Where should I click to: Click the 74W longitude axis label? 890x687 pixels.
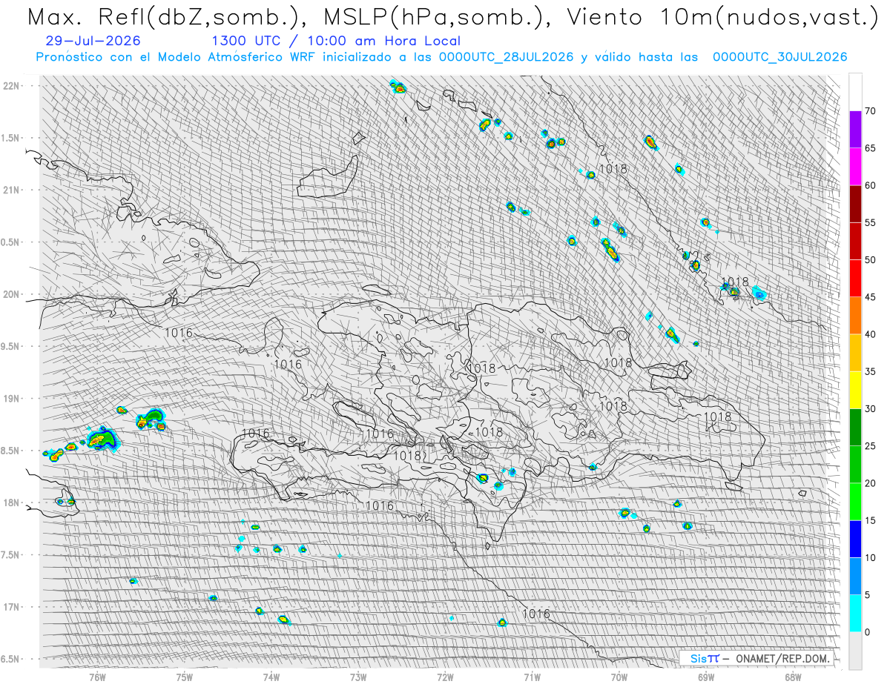coord(271,677)
